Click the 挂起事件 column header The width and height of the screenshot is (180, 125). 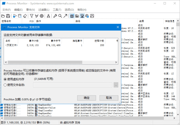(x=73, y=41)
